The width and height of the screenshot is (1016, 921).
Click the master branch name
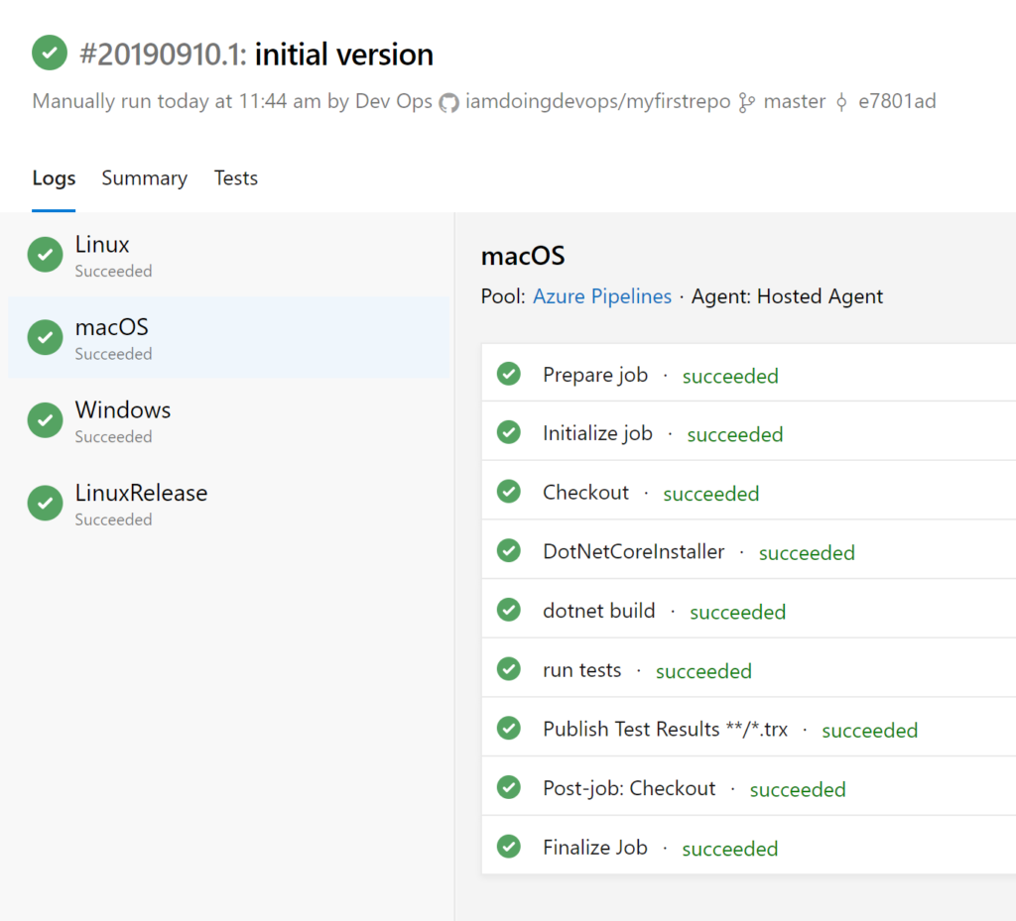[x=795, y=101]
